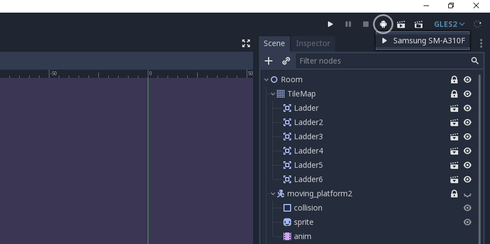Open Ladder4's instanced scene in editor
Screen dimensions: 490x244
454,151
